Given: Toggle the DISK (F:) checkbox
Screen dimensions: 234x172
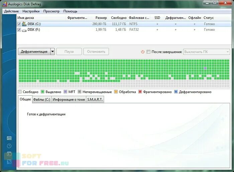Looking at the screenshot, I should tap(19, 29).
